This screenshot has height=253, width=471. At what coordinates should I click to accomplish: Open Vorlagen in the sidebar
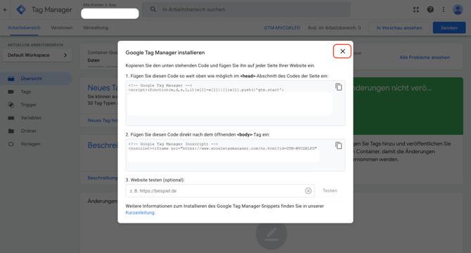[x=30, y=144]
